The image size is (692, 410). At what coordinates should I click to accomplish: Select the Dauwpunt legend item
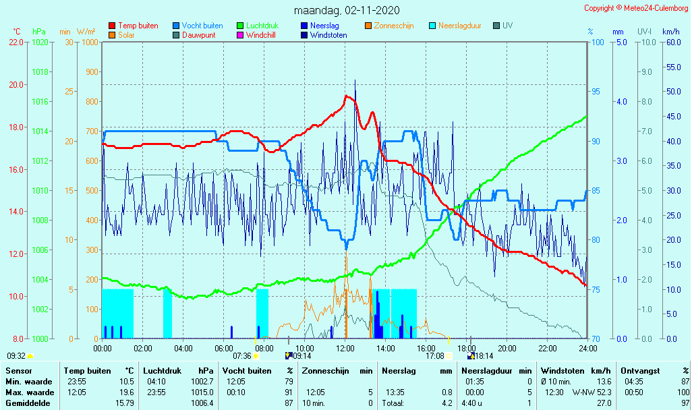pos(198,35)
